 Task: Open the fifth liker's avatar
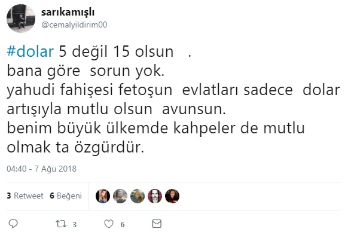[x=172, y=196]
